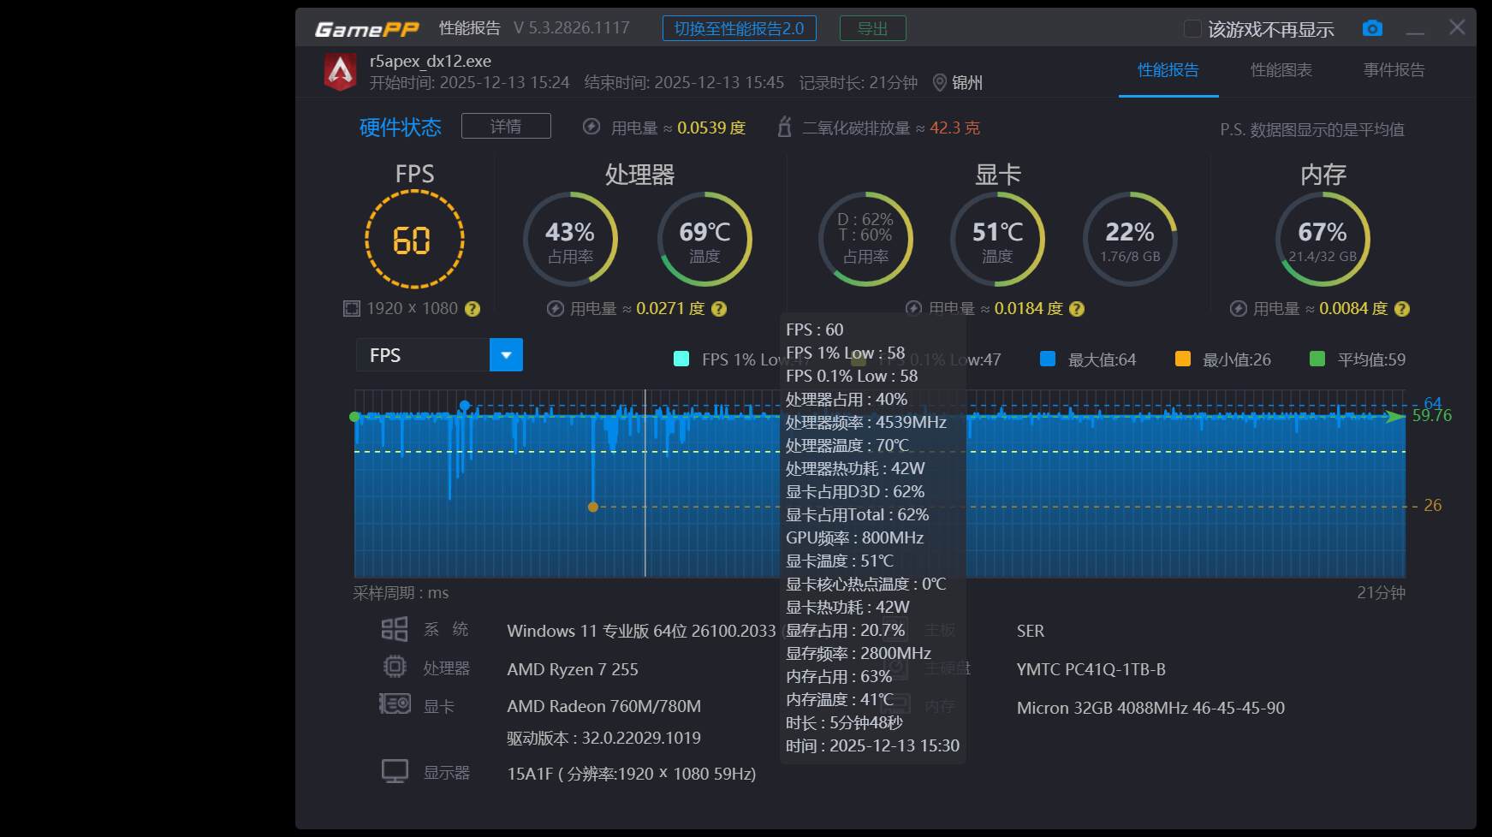Click the green arrow at the chart's average line end
This screenshot has height=837, width=1492.
pos(1395,417)
